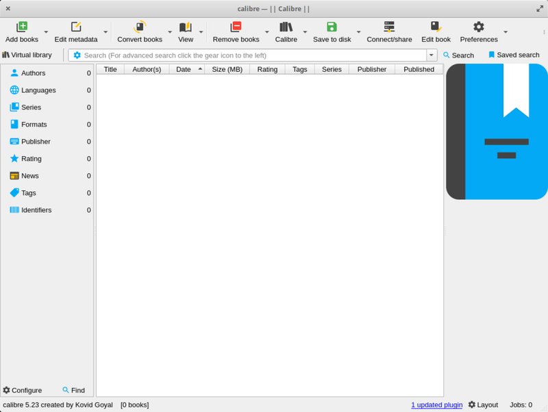Expand the Convert books dropdown arrow
The height and width of the screenshot is (412, 548).
tap(170, 32)
